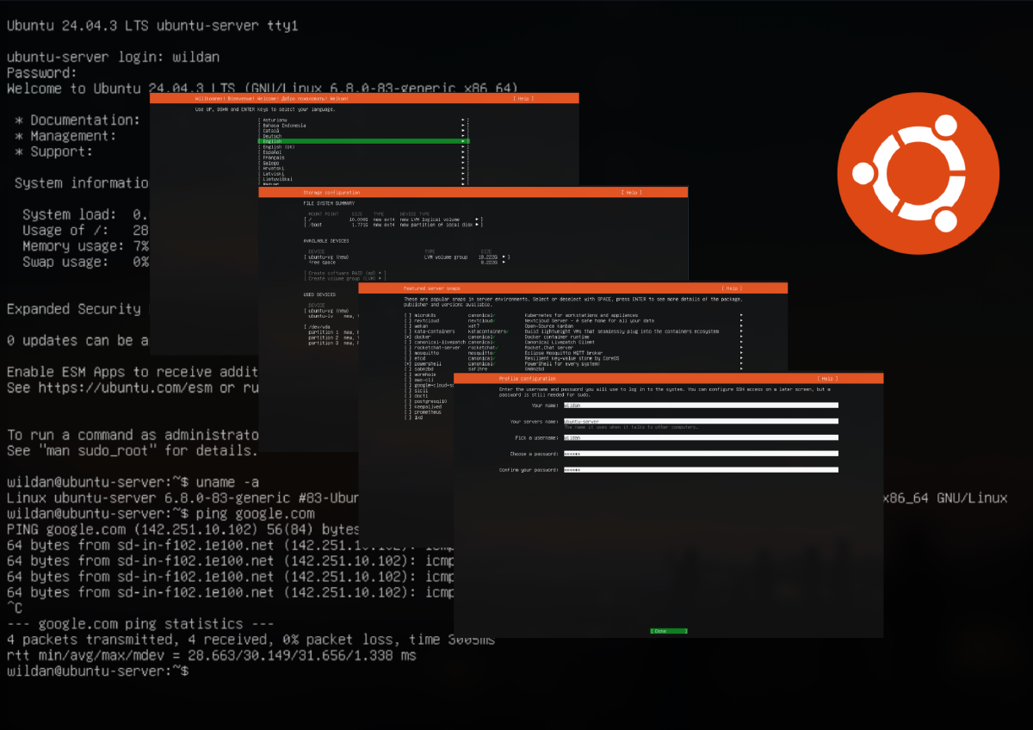Tick the rocketchat-server snap checkbox
The image size is (1033, 730).
click(407, 348)
